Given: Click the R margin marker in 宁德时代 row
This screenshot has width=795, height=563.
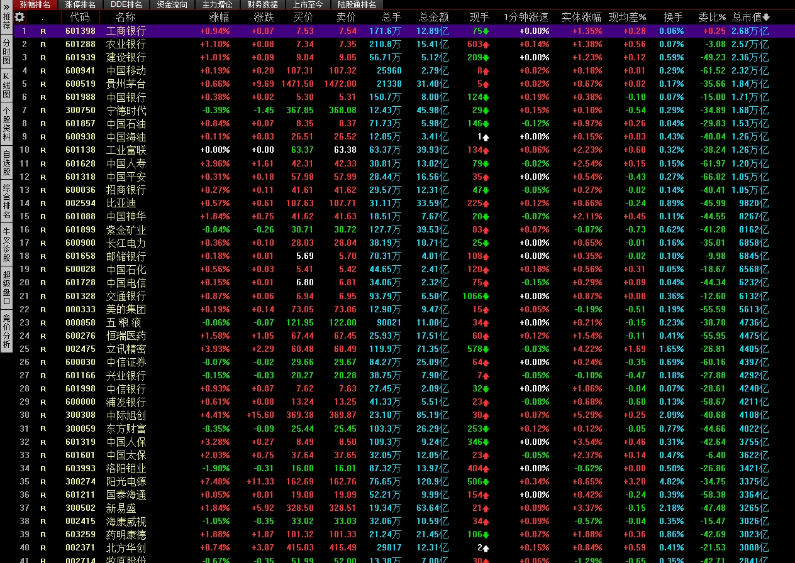Looking at the screenshot, I should click(x=43, y=110).
